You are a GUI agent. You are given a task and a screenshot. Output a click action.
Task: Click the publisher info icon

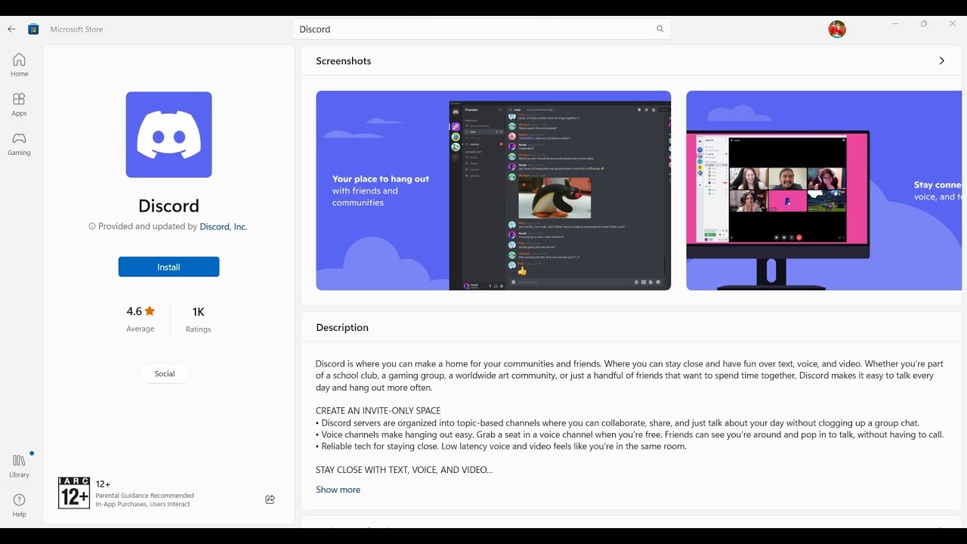[92, 226]
